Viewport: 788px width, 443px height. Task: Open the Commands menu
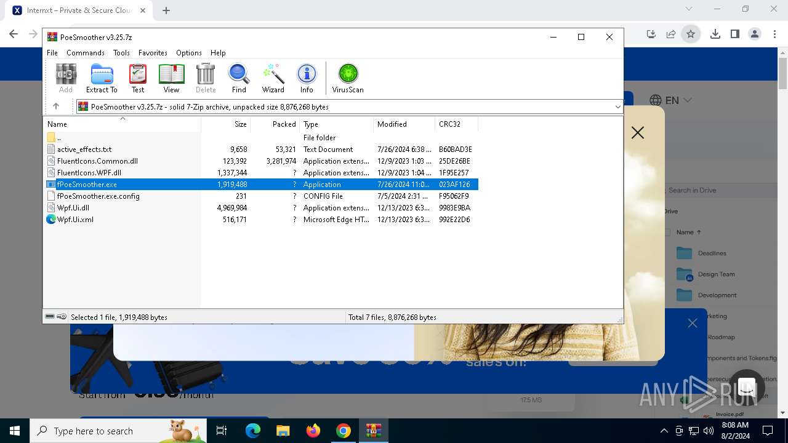tap(86, 53)
